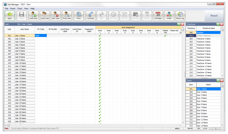Toggle Area 1 checkmark for User 2
Screen dimensions: 228x134
click(x=100, y=39)
